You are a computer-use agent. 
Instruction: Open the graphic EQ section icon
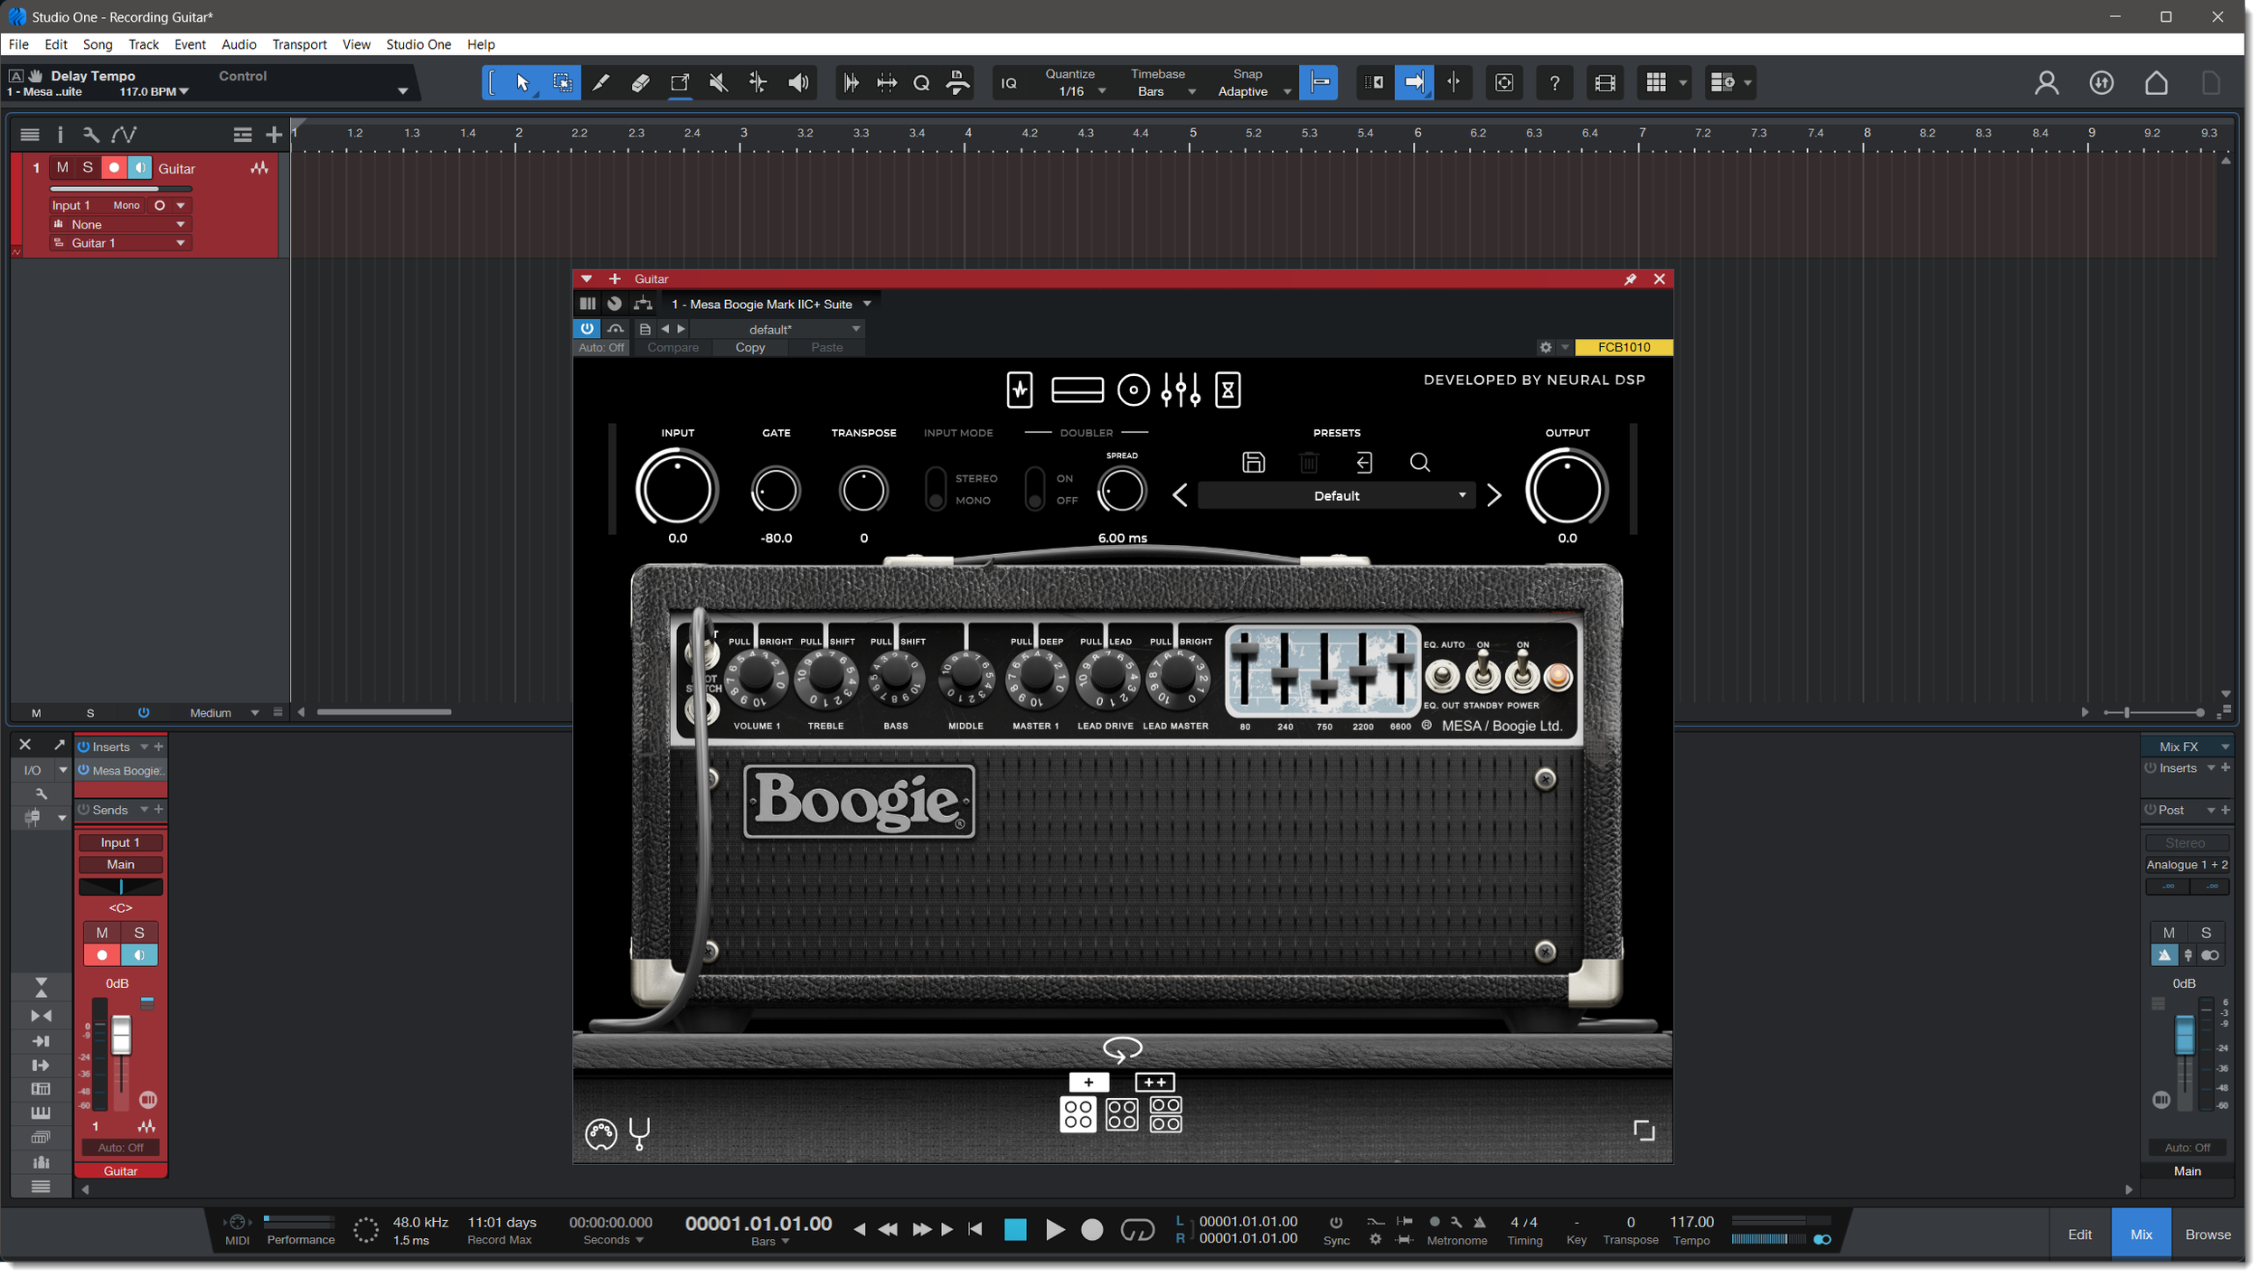1181,390
